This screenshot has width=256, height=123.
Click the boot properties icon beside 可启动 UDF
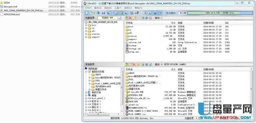tap(120, 18)
